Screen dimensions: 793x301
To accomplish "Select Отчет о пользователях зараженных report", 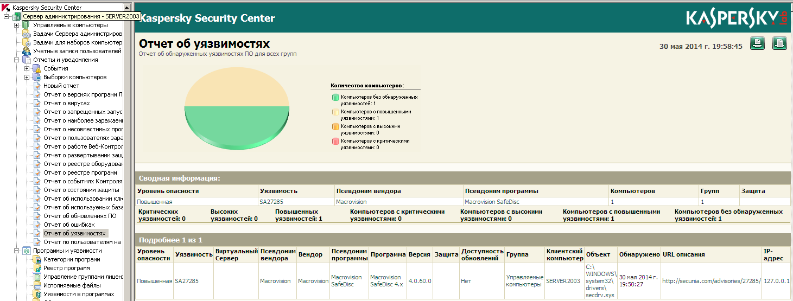I will (83, 138).
